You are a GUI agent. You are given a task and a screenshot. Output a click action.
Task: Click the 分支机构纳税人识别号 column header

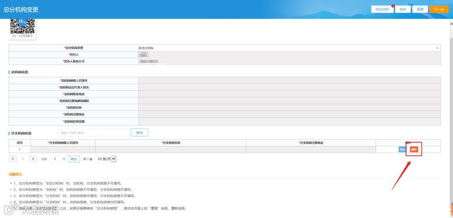(63, 143)
